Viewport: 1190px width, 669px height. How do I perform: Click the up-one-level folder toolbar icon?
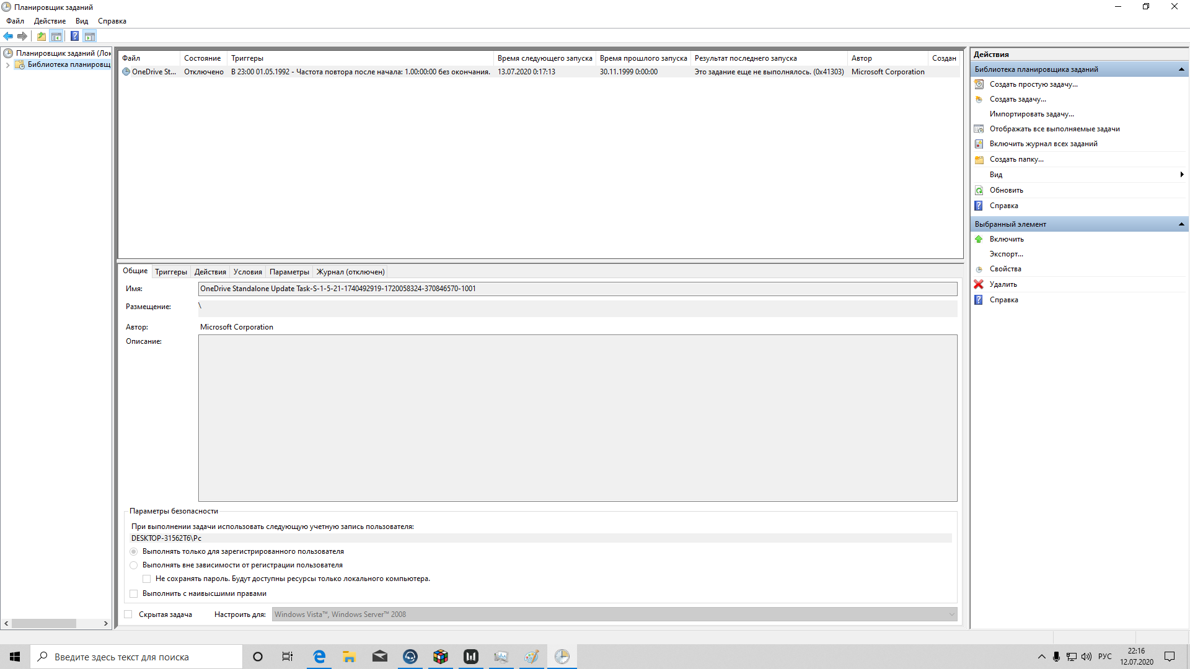click(41, 36)
